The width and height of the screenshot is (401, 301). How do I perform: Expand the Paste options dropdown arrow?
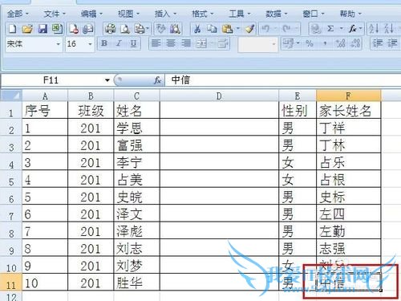(x=237, y=29)
